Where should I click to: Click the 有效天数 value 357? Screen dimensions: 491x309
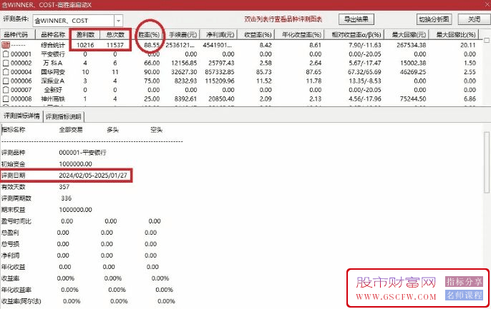point(64,187)
